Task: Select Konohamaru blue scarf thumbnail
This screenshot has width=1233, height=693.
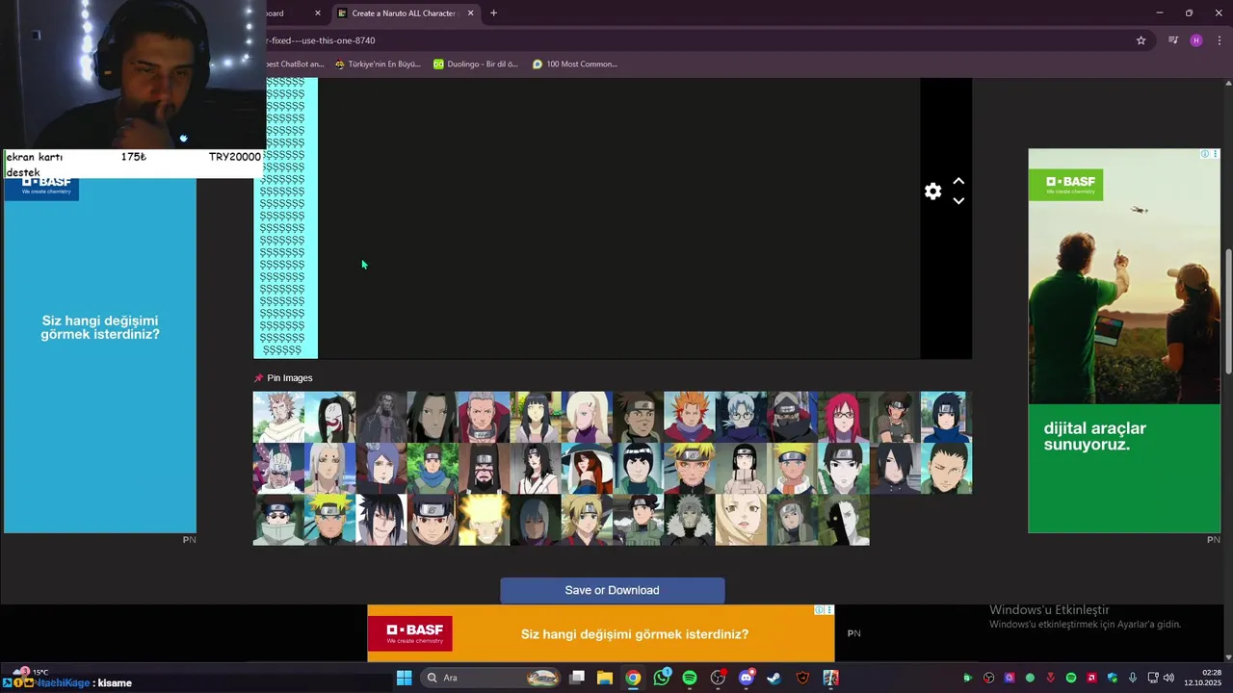Action: [x=433, y=469]
